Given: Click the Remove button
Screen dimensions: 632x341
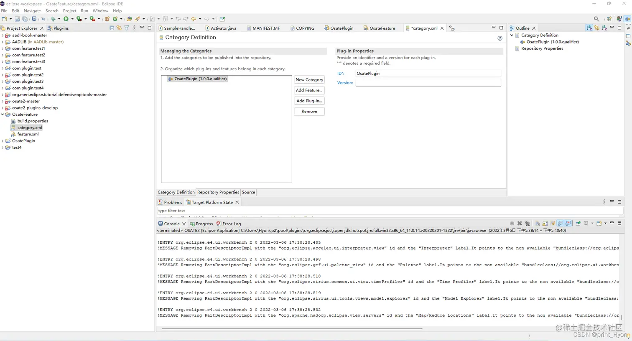Looking at the screenshot, I should (309, 112).
